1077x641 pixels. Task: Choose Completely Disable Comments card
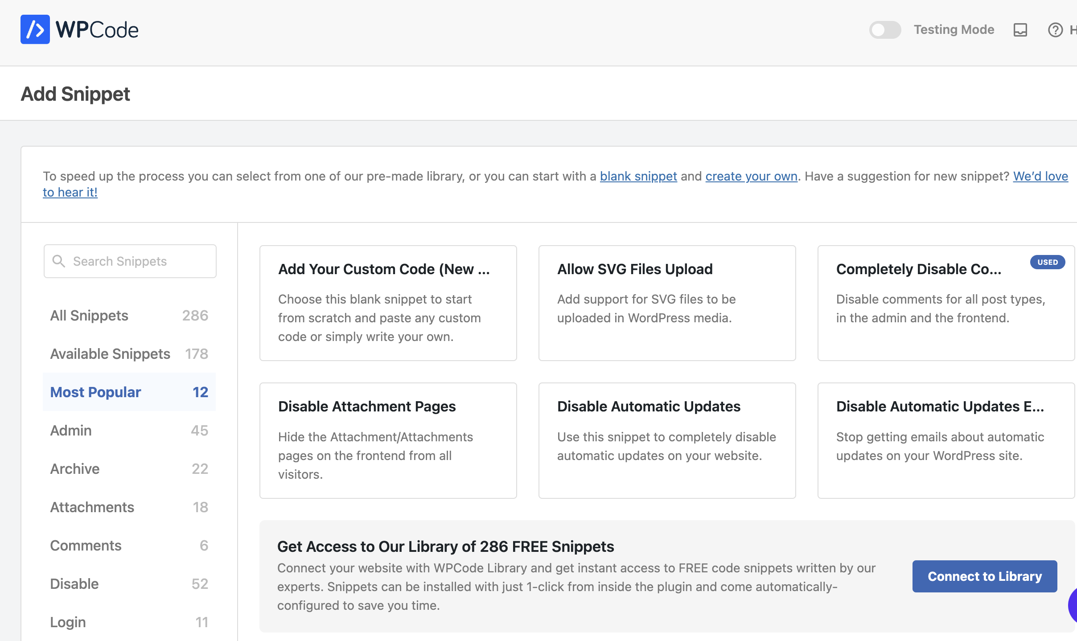point(946,303)
